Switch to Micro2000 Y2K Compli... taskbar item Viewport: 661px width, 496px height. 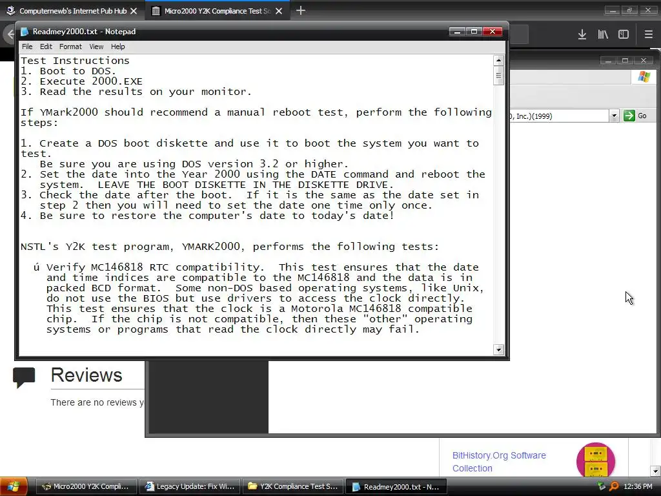[x=85, y=486]
